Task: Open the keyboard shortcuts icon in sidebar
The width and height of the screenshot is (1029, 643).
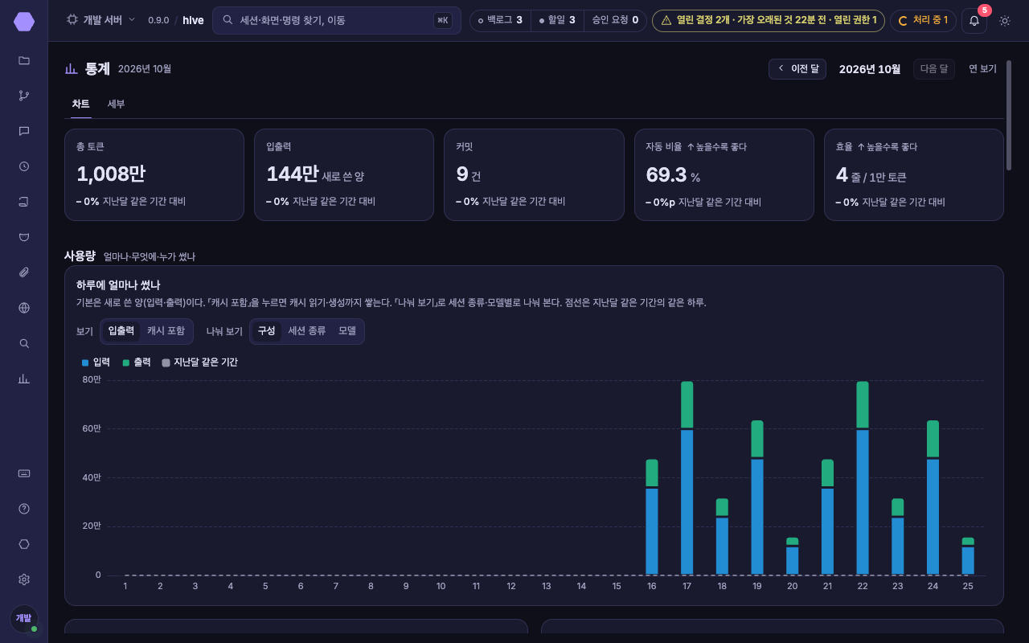Action: [x=24, y=473]
